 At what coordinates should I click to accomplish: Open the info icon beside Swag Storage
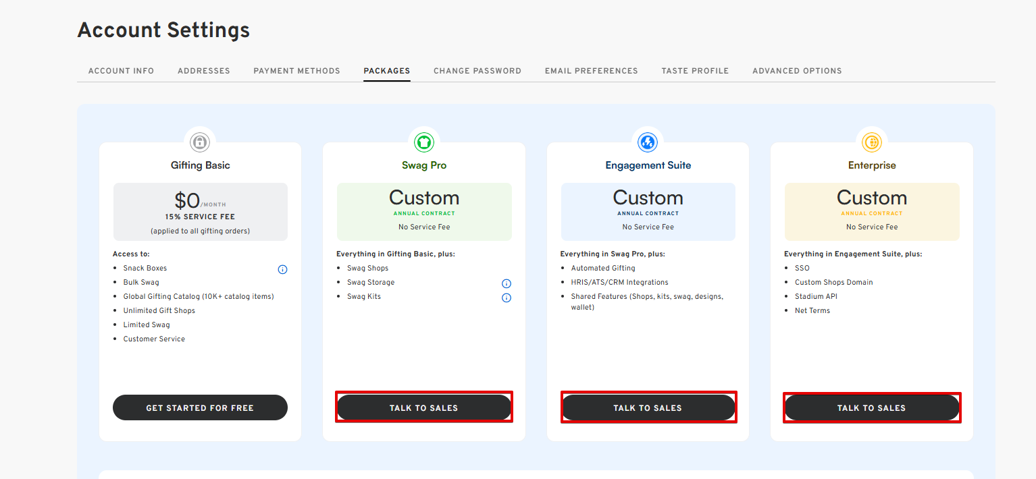(507, 283)
